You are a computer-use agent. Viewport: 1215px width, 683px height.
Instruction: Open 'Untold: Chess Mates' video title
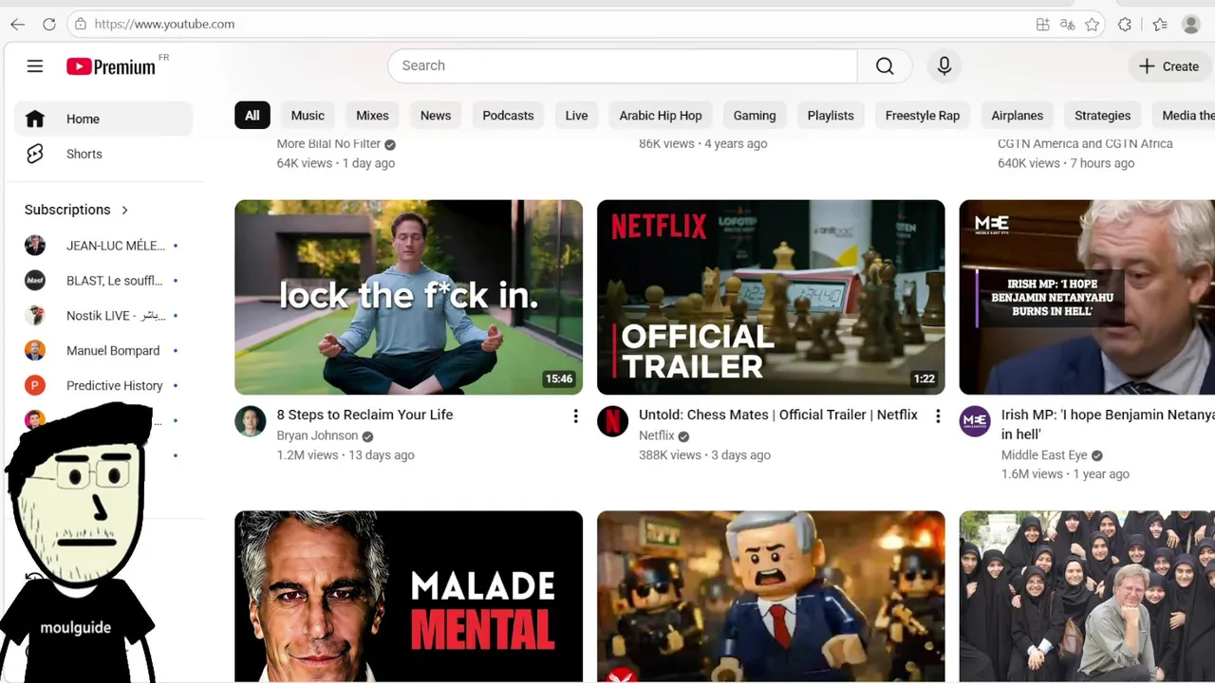(x=778, y=415)
